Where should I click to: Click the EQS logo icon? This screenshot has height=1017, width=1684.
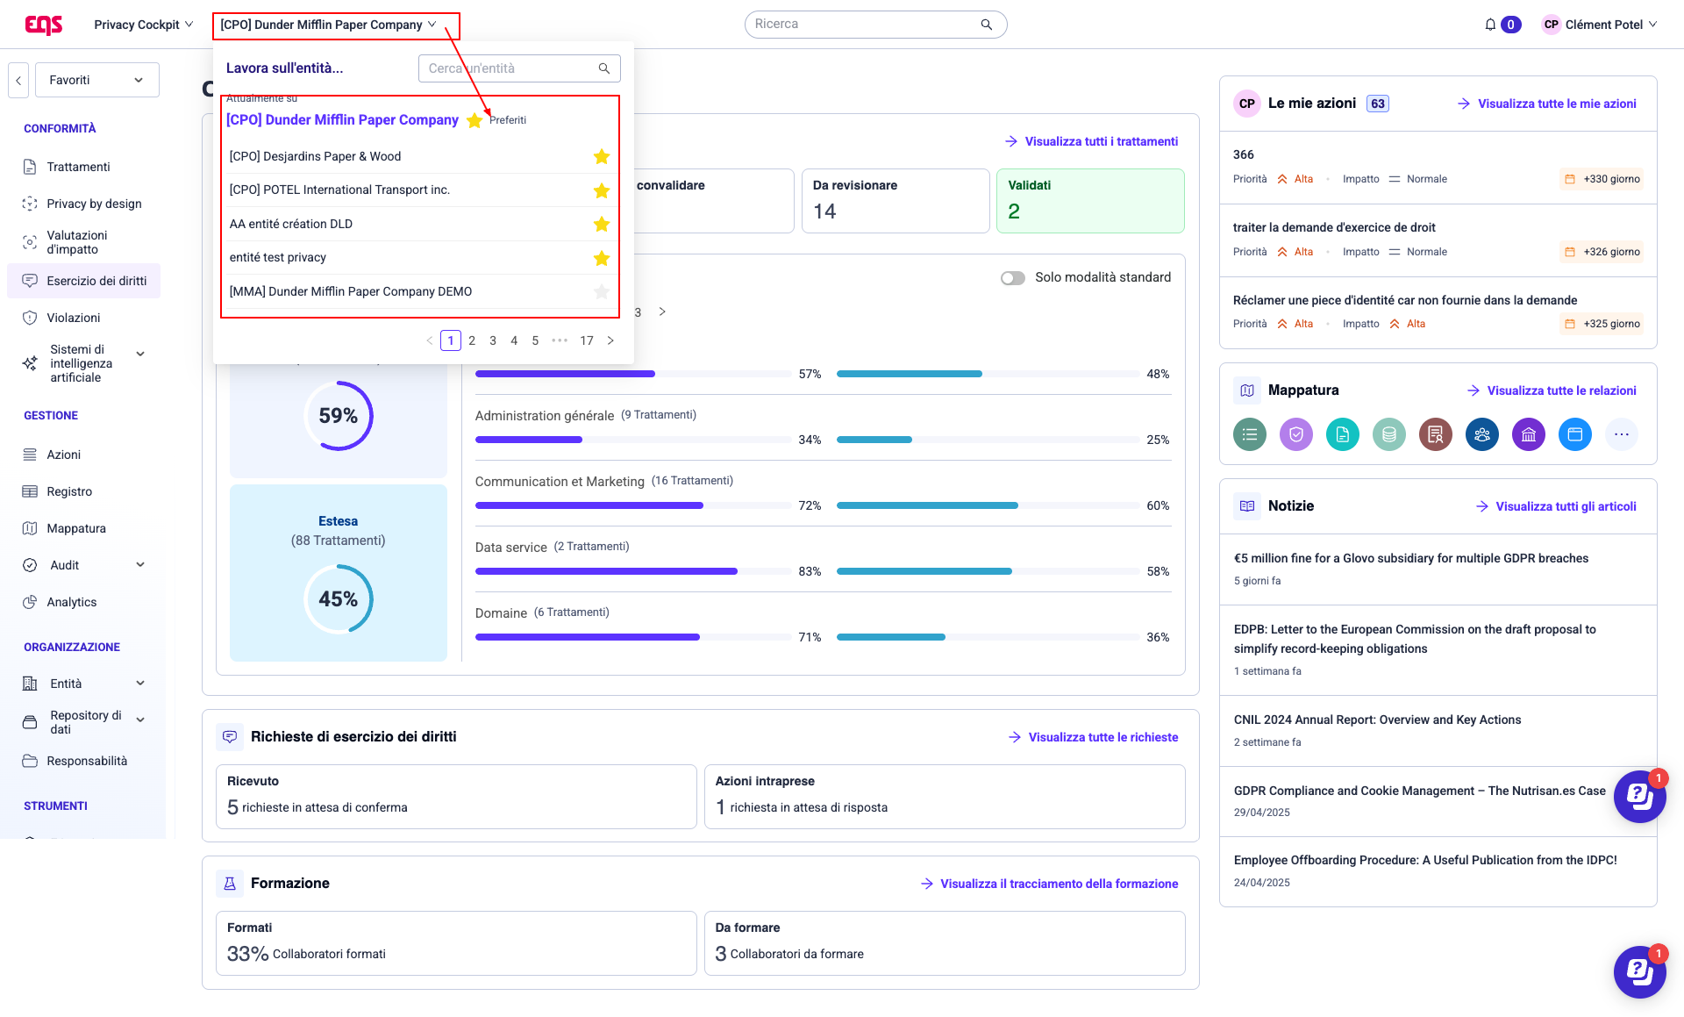tap(44, 25)
